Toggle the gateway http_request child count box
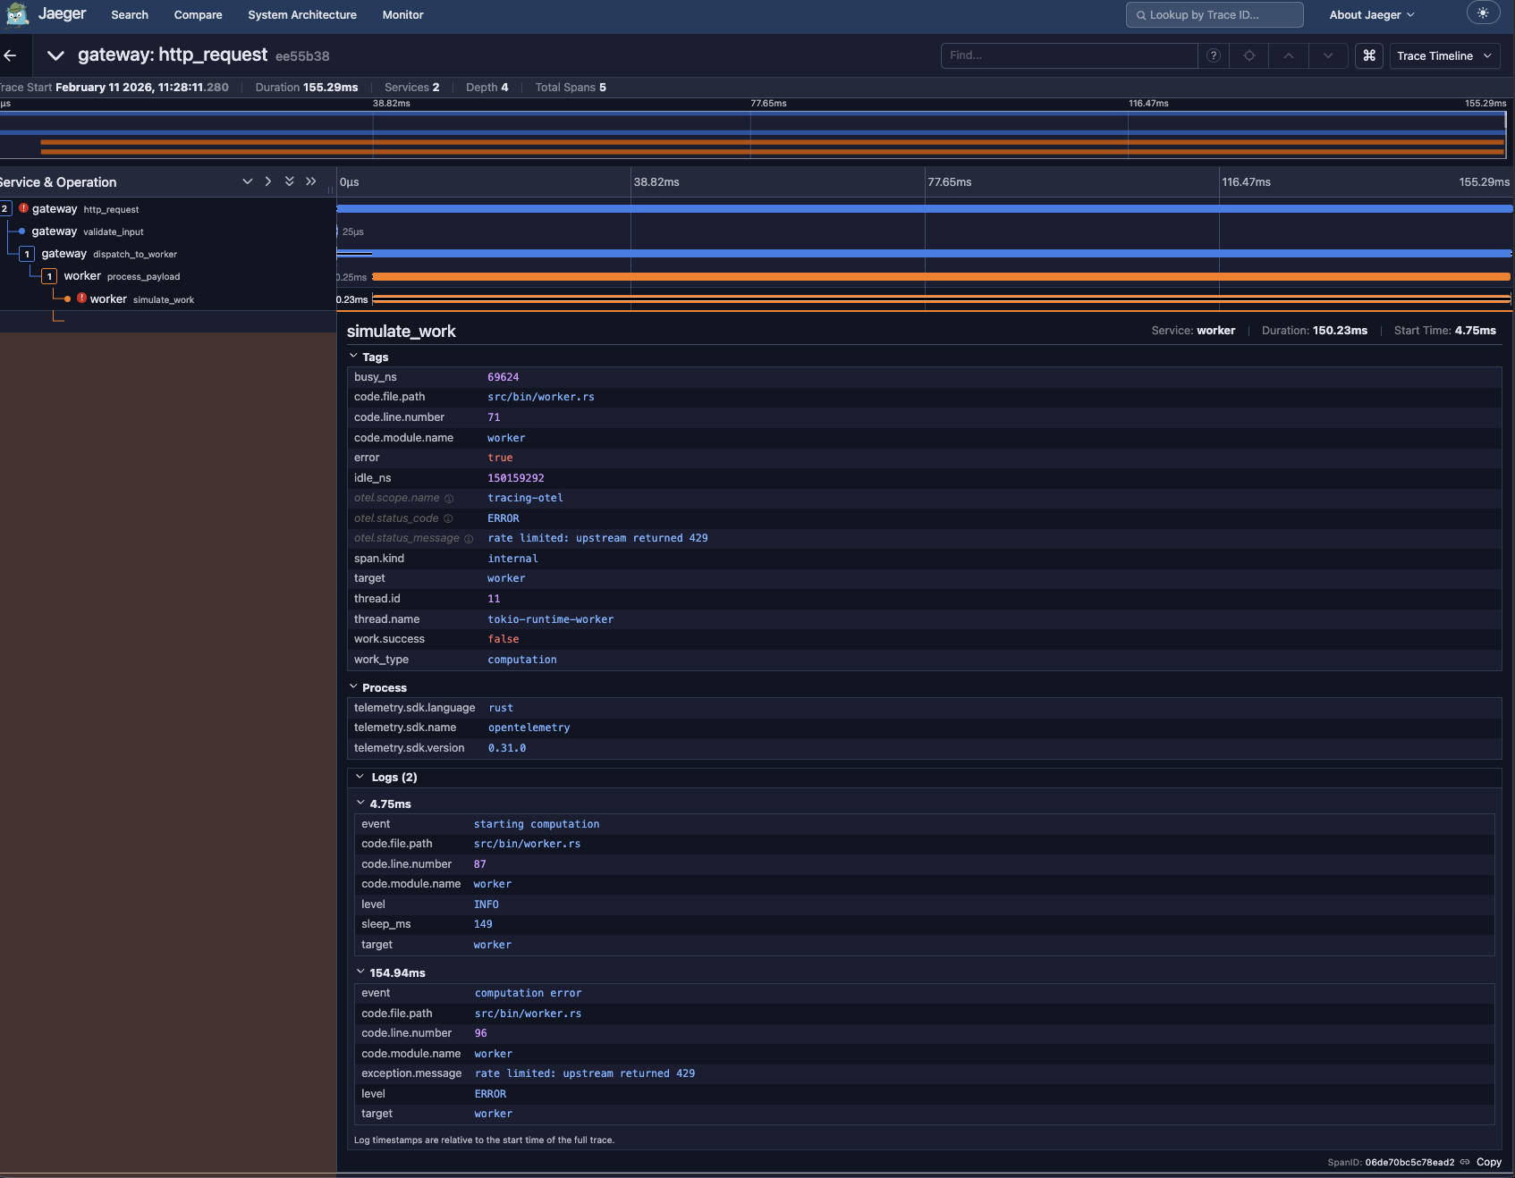Viewport: 1515px width, 1178px height. (x=5, y=209)
